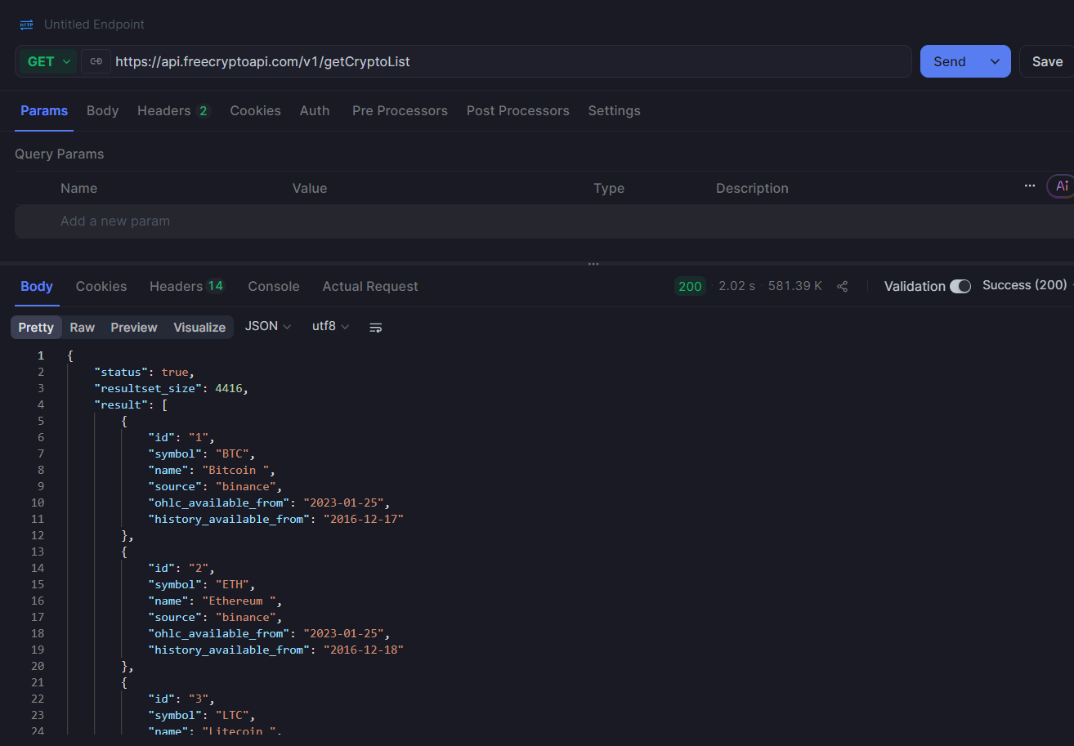The image size is (1074, 746).
Task: Open the Ai assistant icon in Query Params
Action: pos(1060,185)
